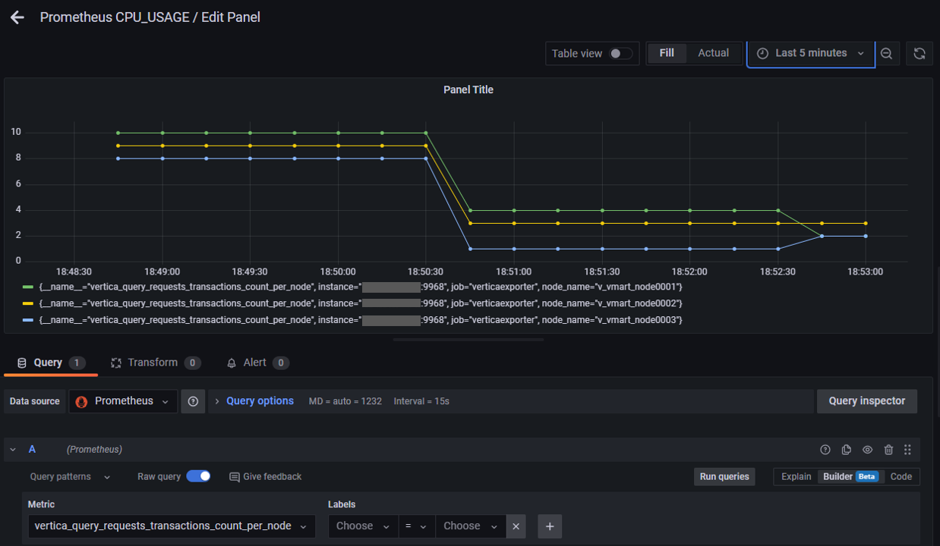This screenshot has height=546, width=940.
Task: Click Run queries button
Action: pos(724,476)
